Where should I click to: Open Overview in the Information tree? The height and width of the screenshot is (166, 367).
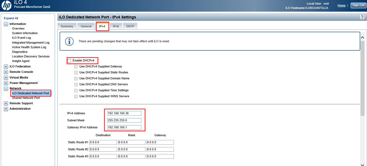pyautogui.click(x=18, y=29)
